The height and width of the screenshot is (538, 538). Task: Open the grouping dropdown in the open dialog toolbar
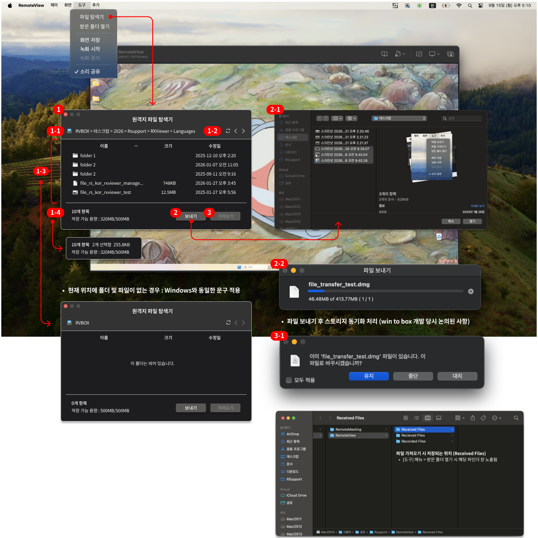click(351, 118)
